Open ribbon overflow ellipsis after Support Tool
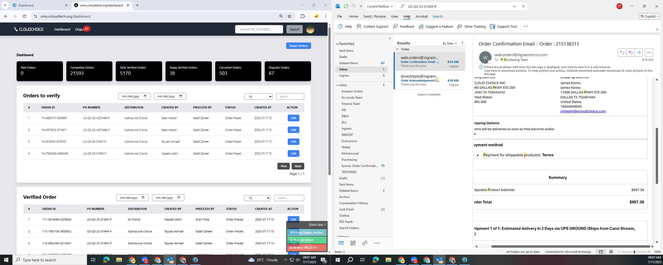 click(526, 26)
